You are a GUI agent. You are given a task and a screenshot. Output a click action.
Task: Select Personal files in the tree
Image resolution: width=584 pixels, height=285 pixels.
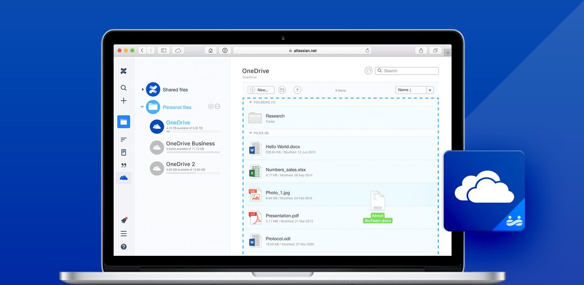[177, 107]
